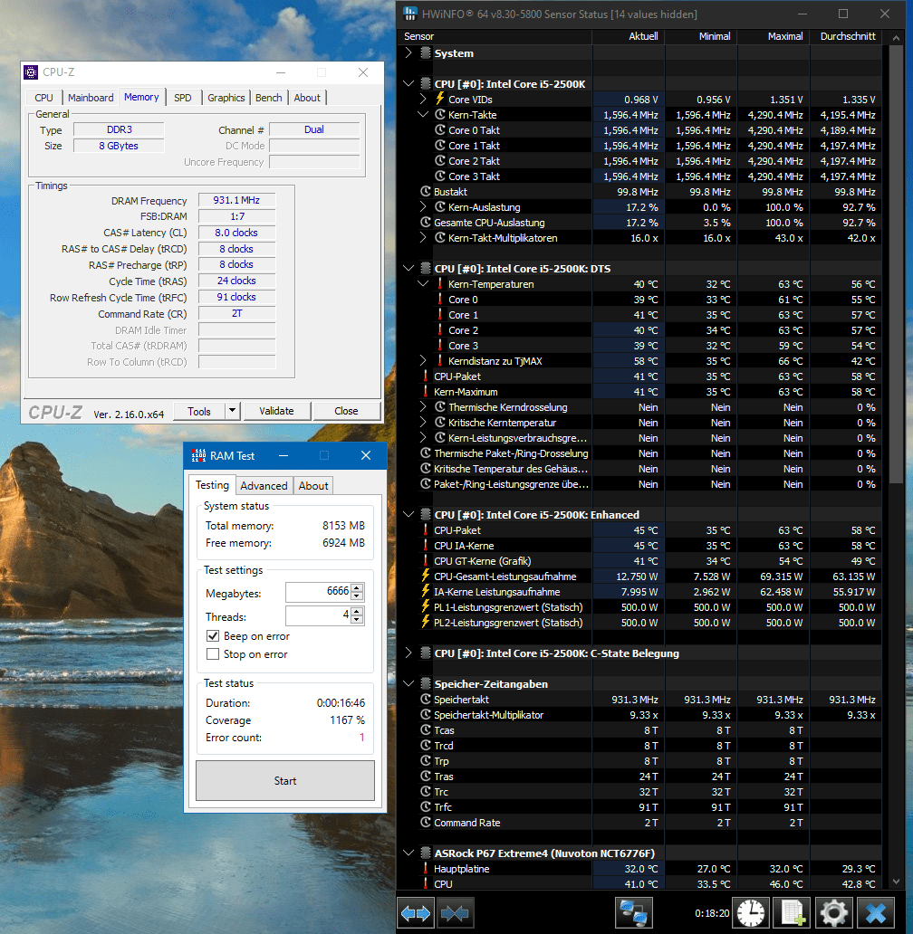The width and height of the screenshot is (913, 934).
Task: Click HWiNFO scrollbar up arrow
Action: click(896, 37)
